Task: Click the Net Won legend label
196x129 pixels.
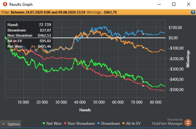Action: coord(54,124)
